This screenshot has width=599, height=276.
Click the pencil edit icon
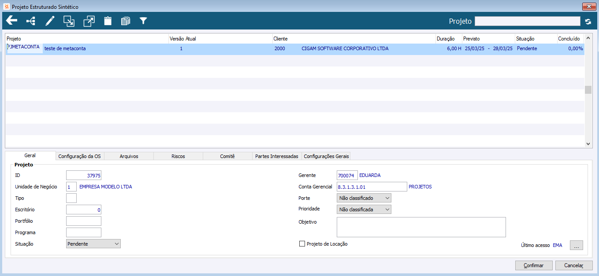pyautogui.click(x=50, y=21)
